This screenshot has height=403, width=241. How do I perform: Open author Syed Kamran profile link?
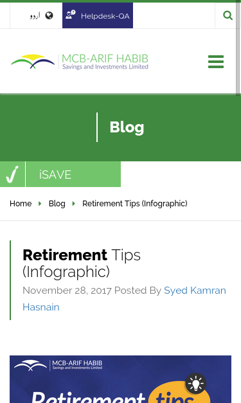click(195, 291)
